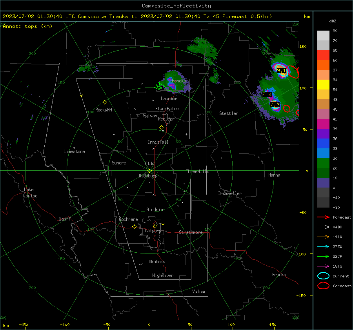This screenshot has width=353, height=330.
Task: Click the Banff town label
Action: tap(65, 219)
